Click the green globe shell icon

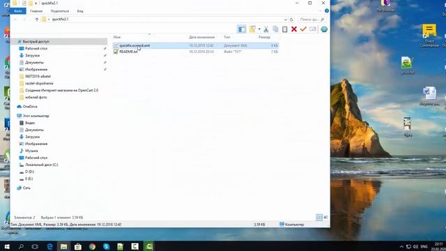pos(324,29)
